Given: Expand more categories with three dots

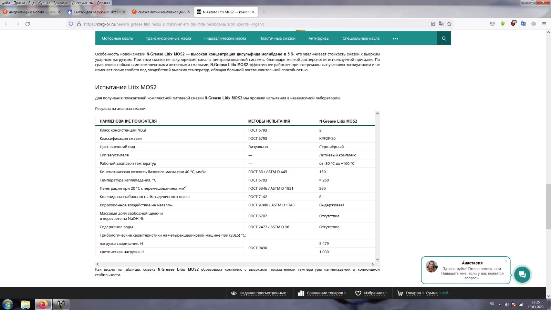Looking at the screenshot, I should point(395,39).
